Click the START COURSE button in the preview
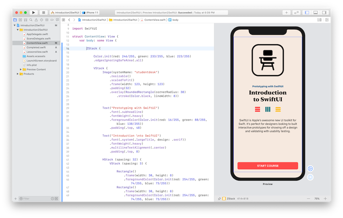Viewport: 343px width, 218px height. (268, 166)
